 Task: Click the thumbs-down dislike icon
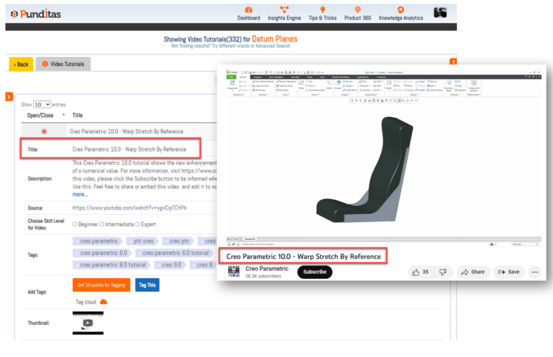point(443,272)
